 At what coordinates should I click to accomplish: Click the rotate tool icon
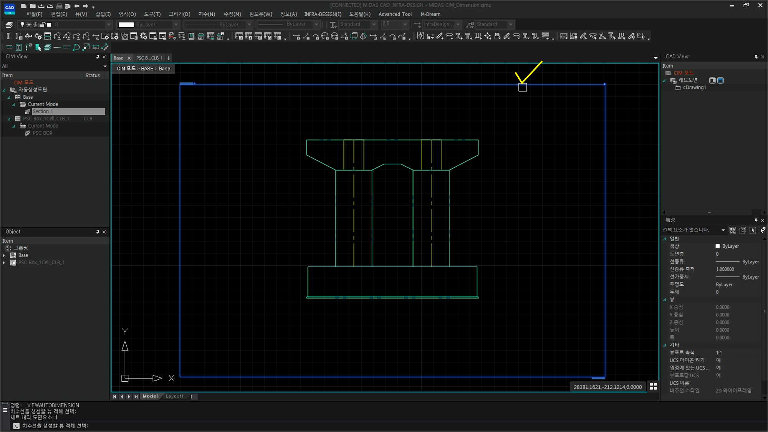[x=76, y=47]
